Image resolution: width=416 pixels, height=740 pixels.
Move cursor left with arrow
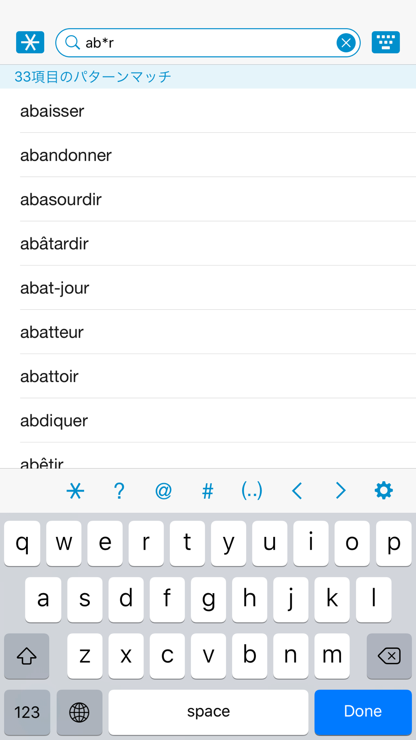[x=297, y=491]
